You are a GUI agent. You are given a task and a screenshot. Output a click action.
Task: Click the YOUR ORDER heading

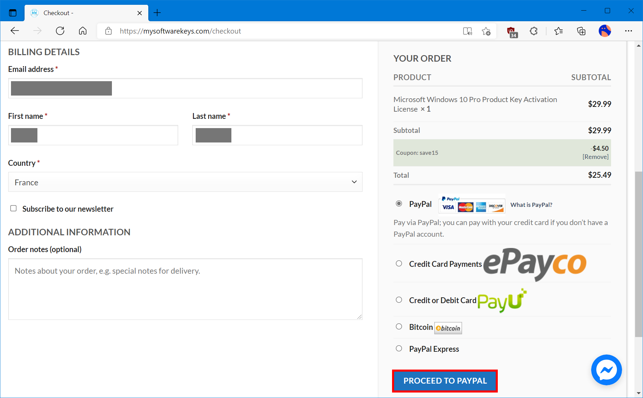[422, 59]
